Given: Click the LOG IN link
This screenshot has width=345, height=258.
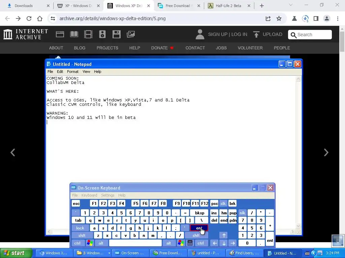Looking at the screenshot, I should (239, 35).
